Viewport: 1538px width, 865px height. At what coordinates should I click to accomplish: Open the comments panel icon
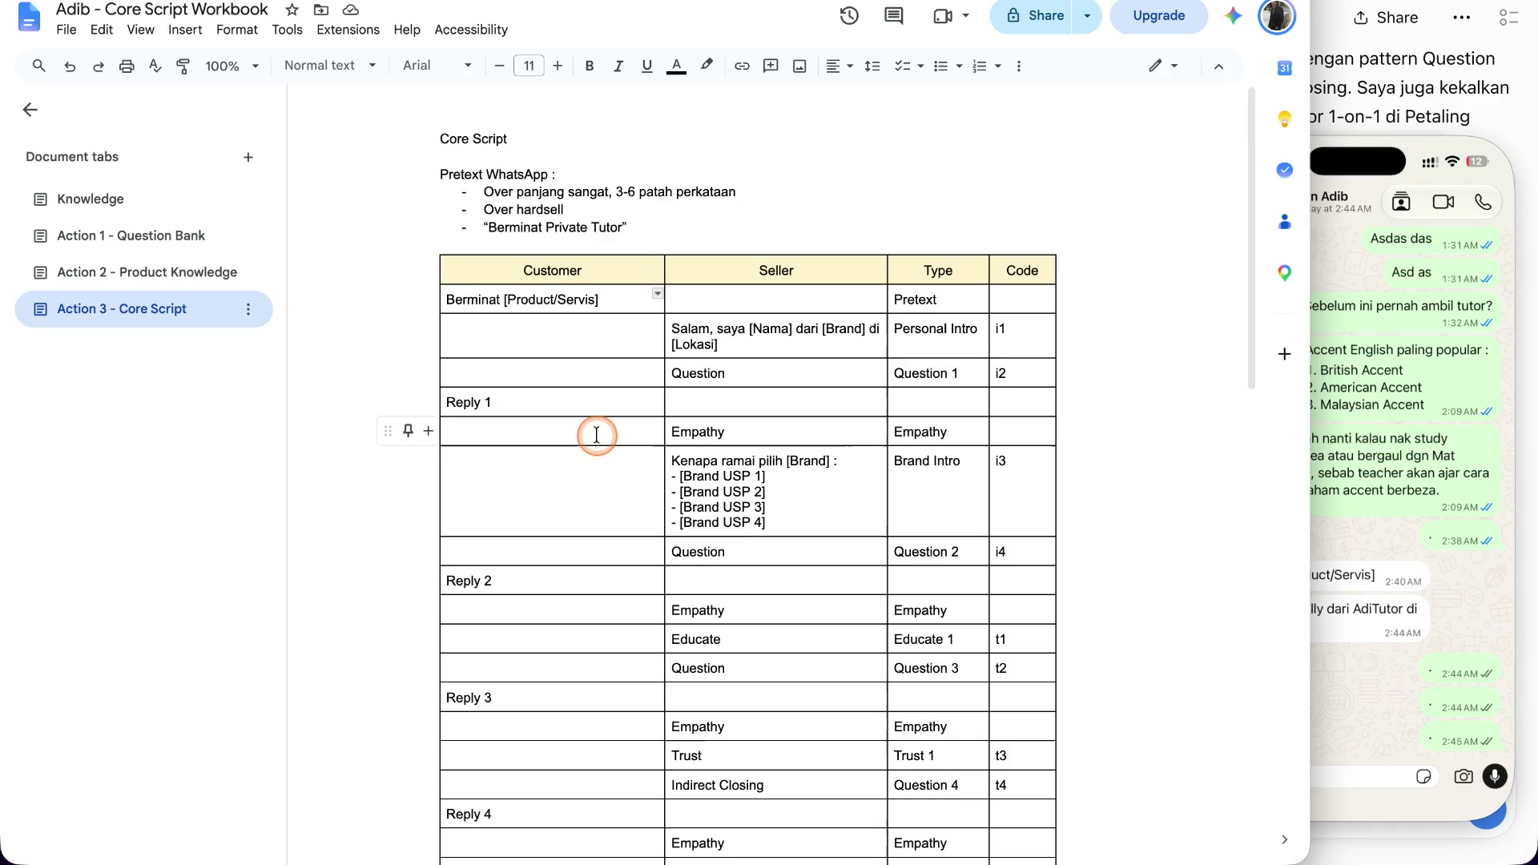(893, 16)
